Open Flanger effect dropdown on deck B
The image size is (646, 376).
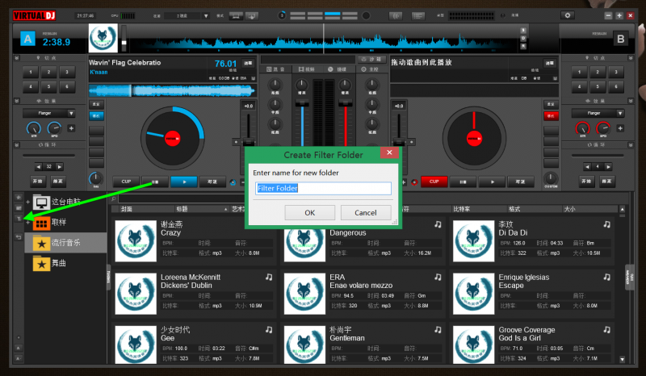[620, 113]
